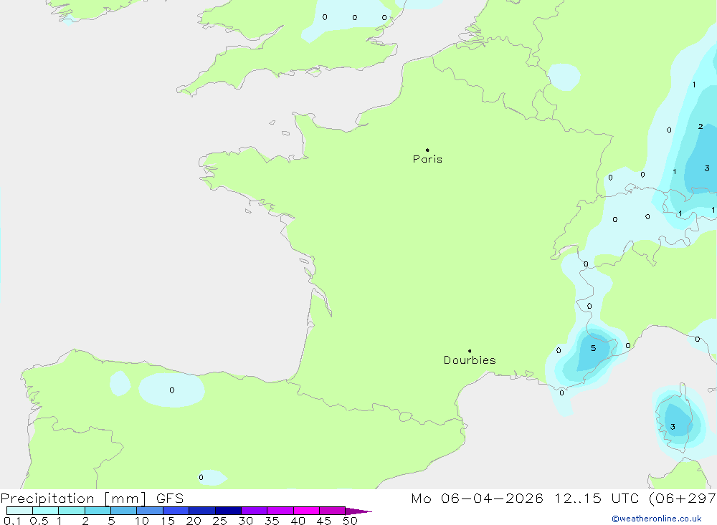Pick the 5–10 mm legend swatch
Viewport: 717px width, 525px height.
pos(123,511)
